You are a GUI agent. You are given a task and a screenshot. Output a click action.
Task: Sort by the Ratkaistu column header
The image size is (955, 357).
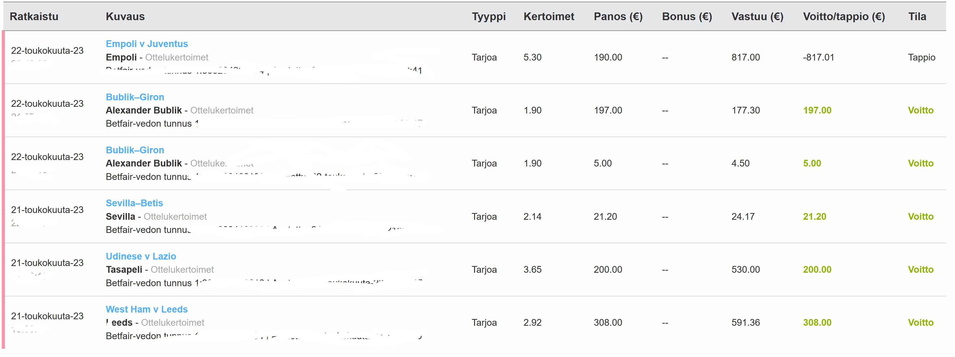(34, 17)
